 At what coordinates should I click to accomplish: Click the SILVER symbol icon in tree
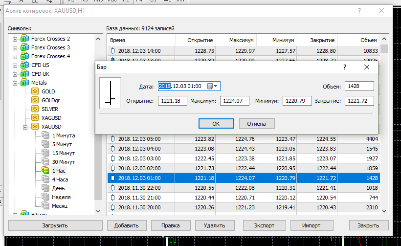click(35, 109)
